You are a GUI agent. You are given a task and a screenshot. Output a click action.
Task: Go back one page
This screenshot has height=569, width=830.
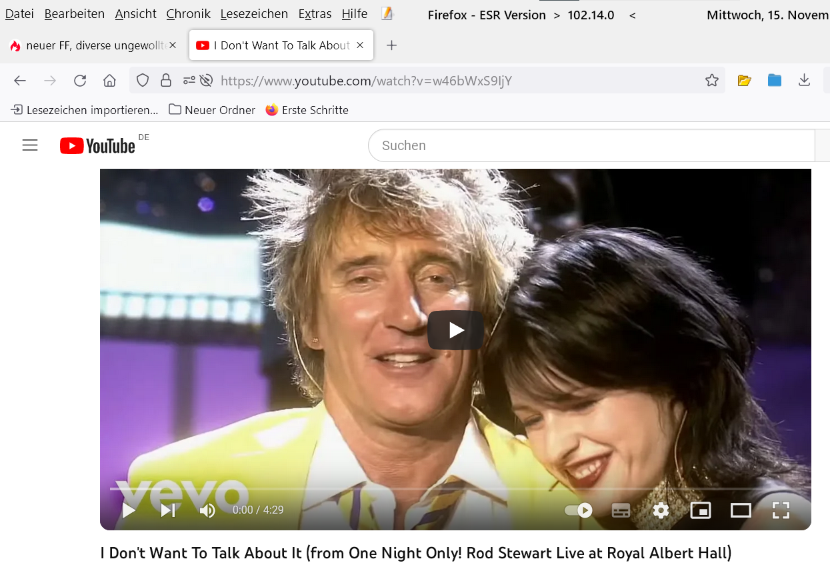click(20, 81)
